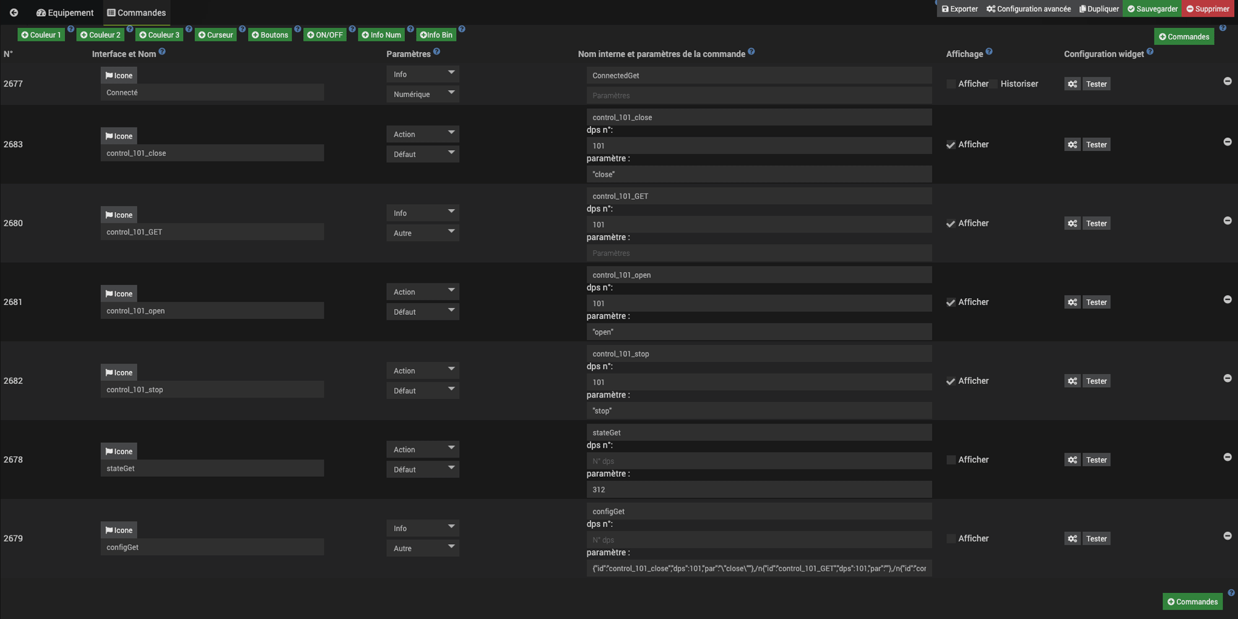This screenshot has height=619, width=1238.
Task: Open widget config gears for stateGet row
Action: [x=1072, y=460]
